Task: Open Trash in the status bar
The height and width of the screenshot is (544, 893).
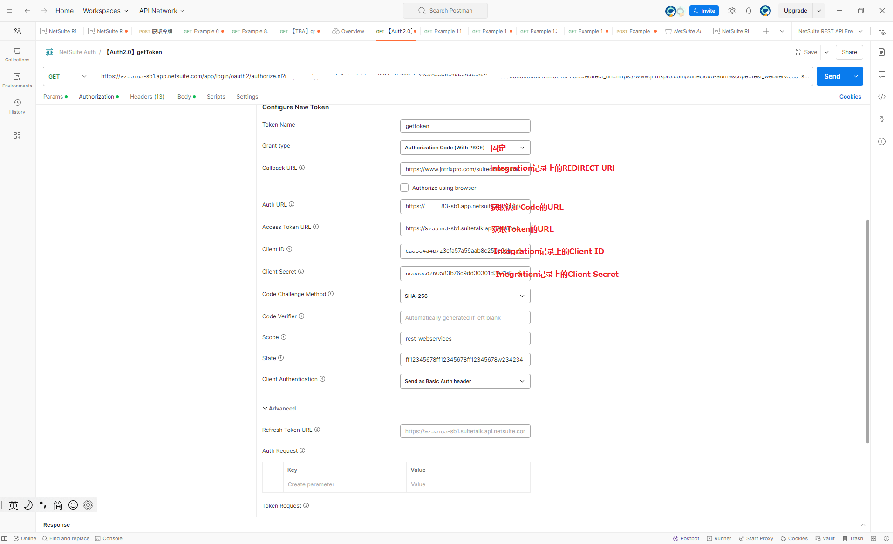Action: (853, 538)
